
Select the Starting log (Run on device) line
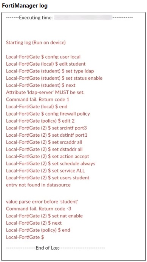coord(36,42)
